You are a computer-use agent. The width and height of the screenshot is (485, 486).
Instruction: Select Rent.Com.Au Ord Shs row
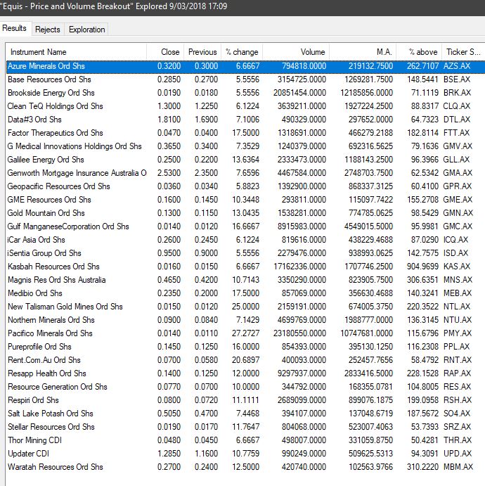pos(245,360)
